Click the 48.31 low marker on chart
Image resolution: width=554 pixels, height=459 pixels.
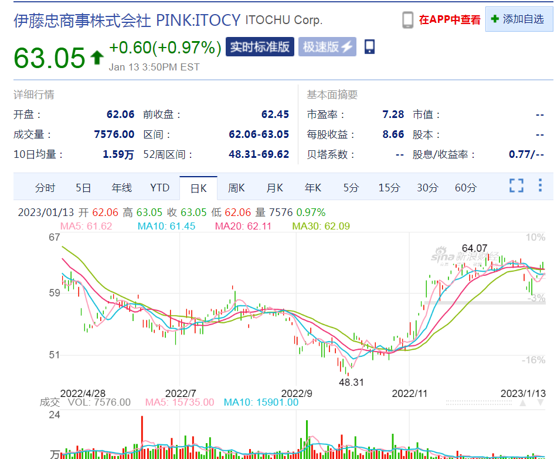point(351,382)
